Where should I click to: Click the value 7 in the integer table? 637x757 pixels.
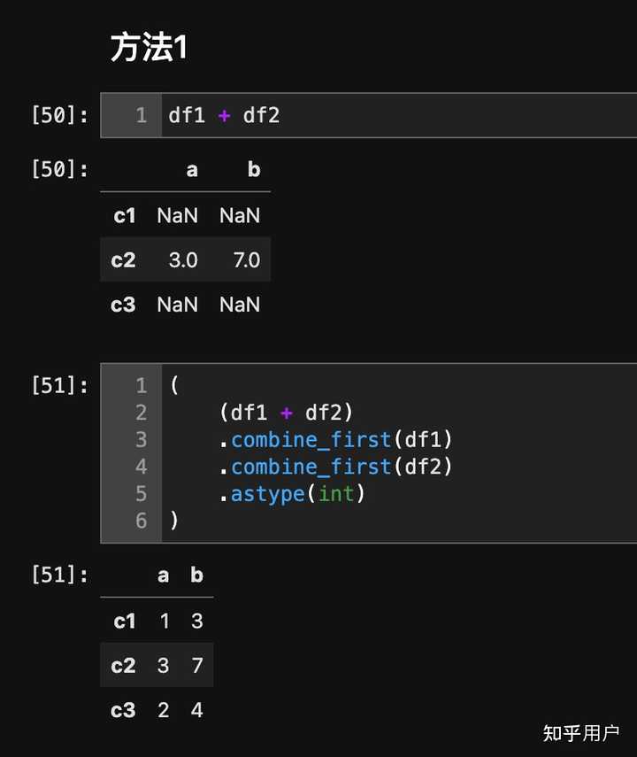pos(196,666)
